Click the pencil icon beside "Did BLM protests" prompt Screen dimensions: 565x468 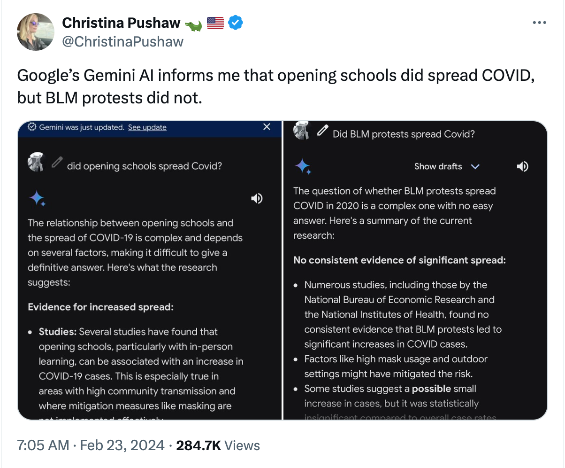(323, 130)
